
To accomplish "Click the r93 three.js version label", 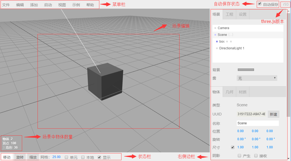I will [x=286, y=4].
